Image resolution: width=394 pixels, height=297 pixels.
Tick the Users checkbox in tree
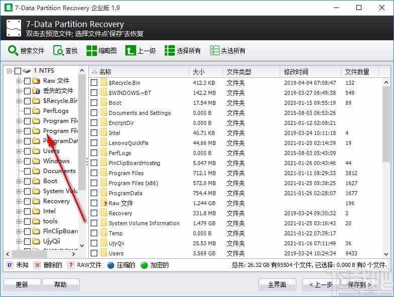coord(27,151)
